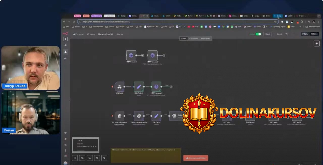Bookmark this page with the star icon
Viewport: 323px width, 165px height.
coord(275,22)
